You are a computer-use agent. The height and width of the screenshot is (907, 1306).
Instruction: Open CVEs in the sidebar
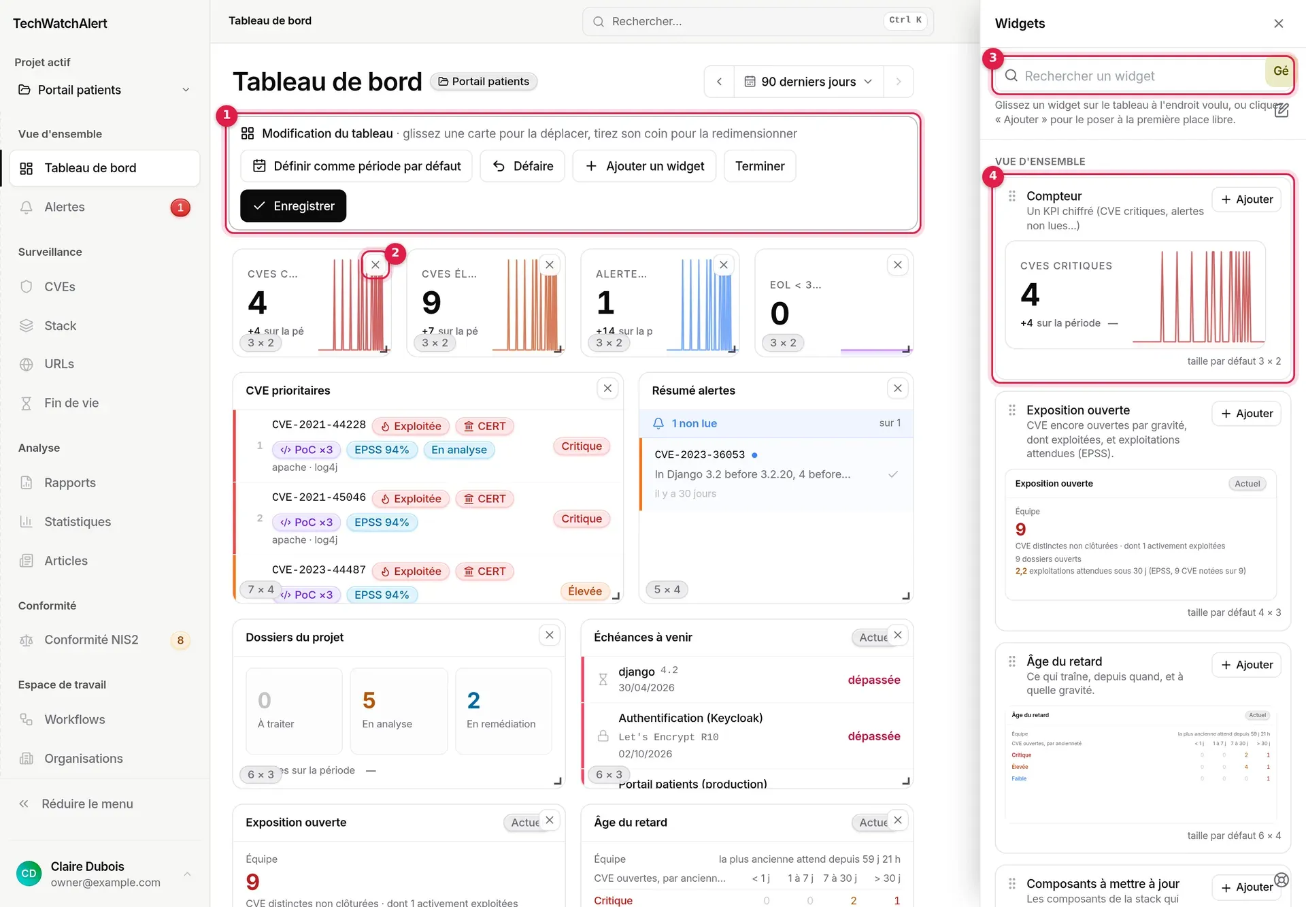pos(104,286)
